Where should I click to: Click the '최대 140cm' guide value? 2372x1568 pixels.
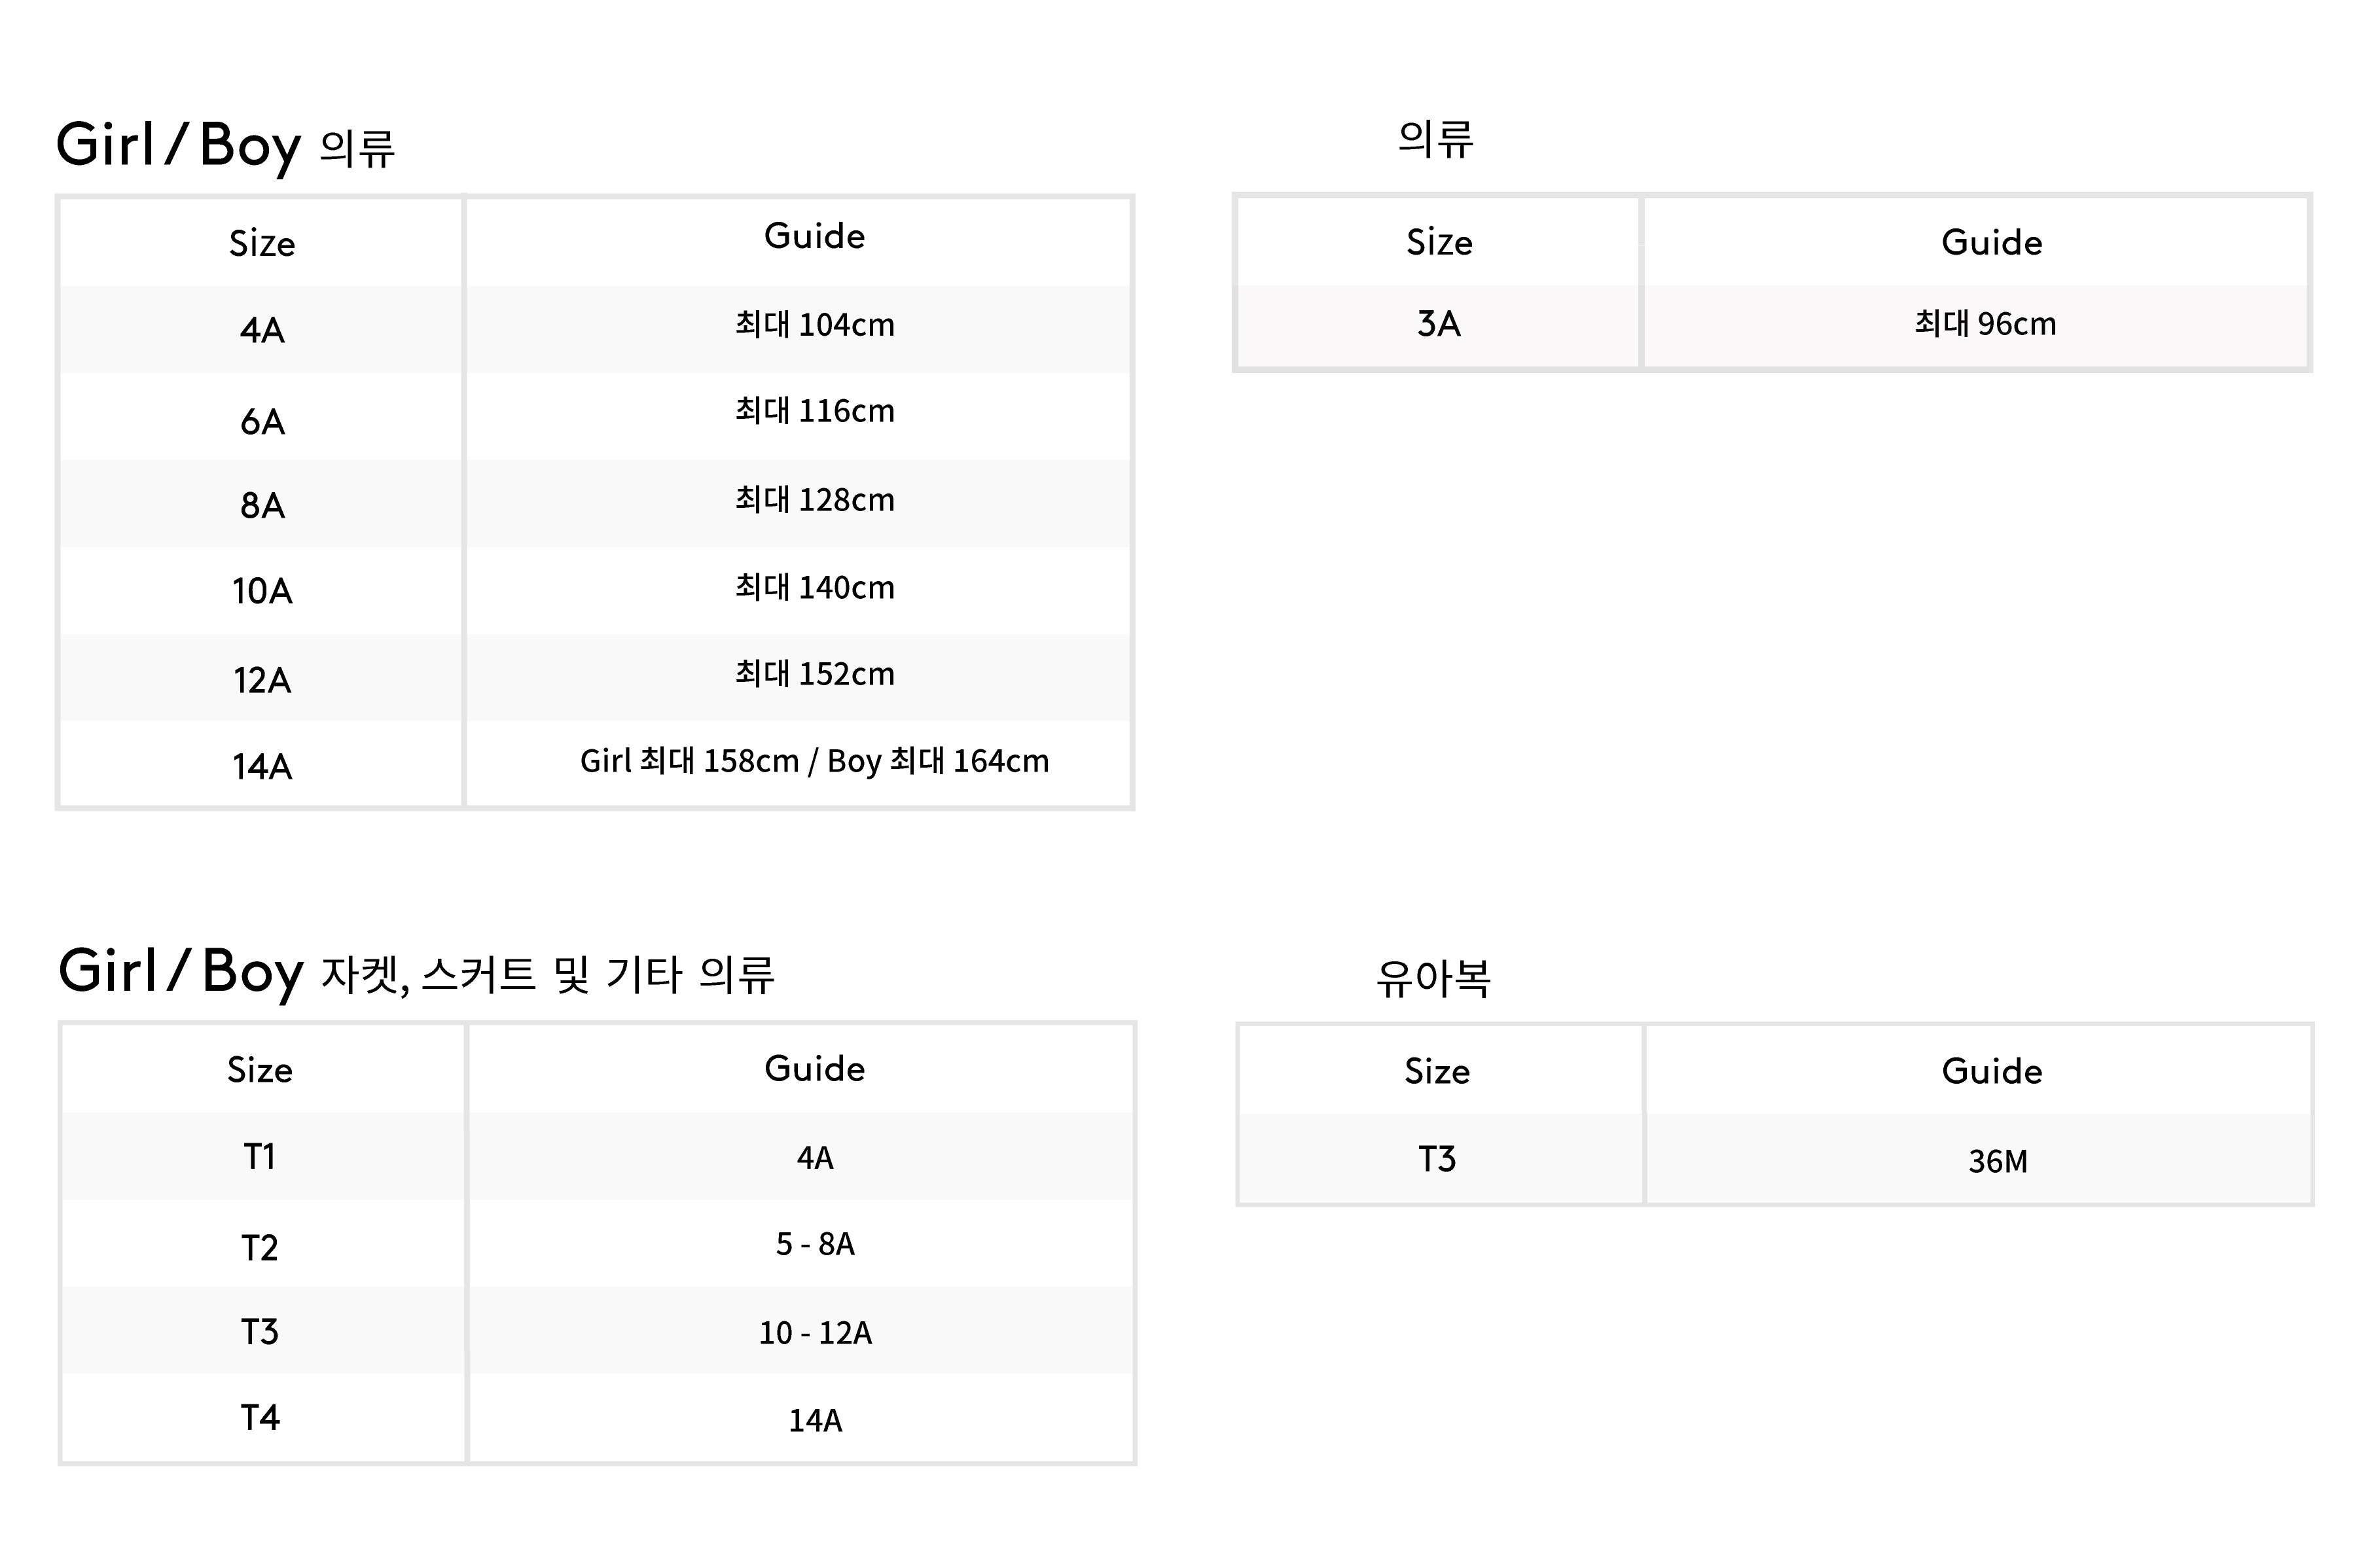pos(814,587)
